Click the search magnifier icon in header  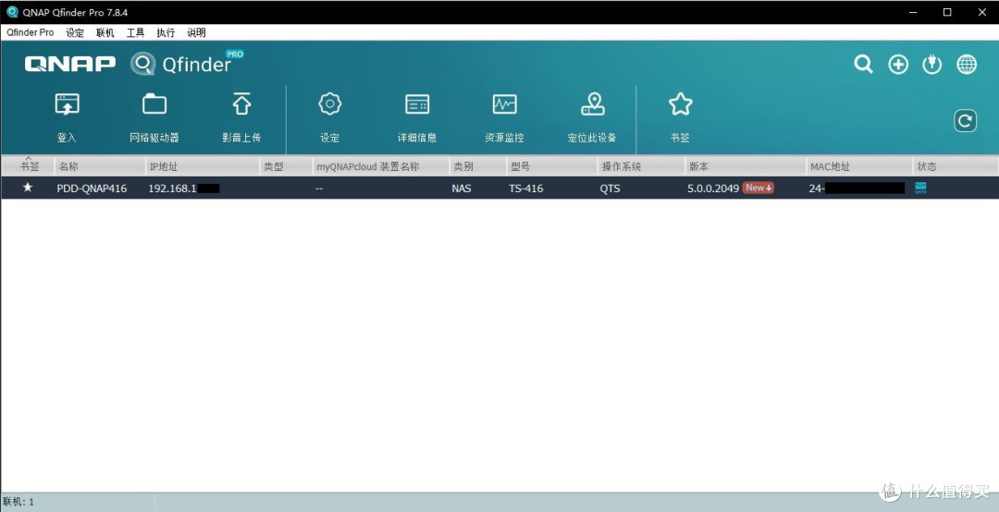pos(863,64)
